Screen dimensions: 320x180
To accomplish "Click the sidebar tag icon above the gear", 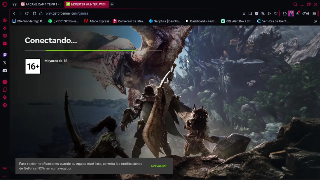I will click(5, 97).
